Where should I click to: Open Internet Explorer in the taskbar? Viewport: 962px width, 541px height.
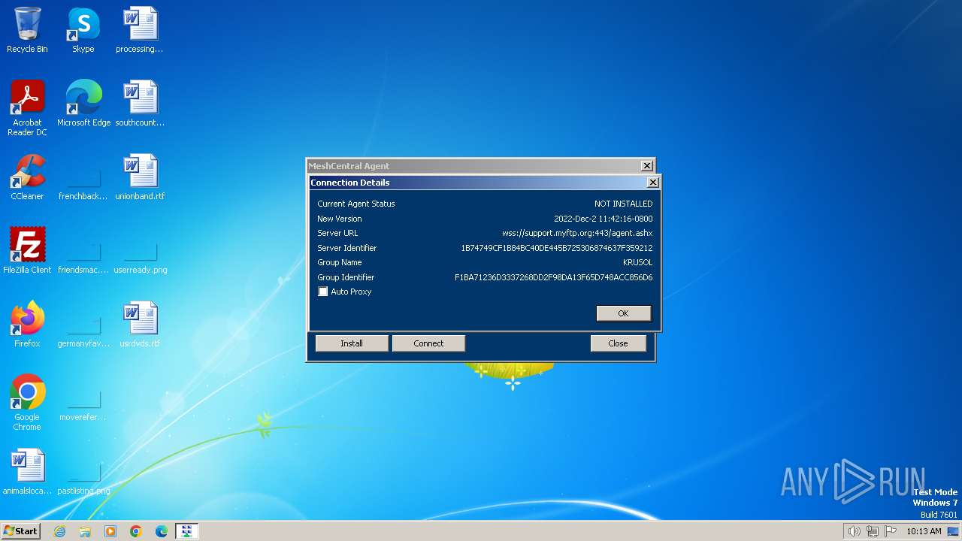pos(59,531)
